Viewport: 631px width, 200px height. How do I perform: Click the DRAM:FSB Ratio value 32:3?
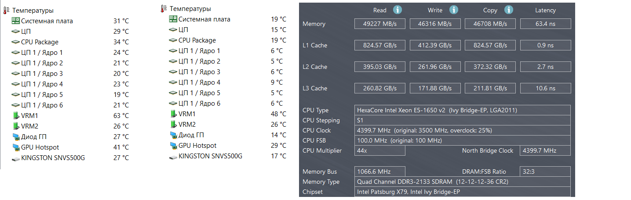point(545,171)
